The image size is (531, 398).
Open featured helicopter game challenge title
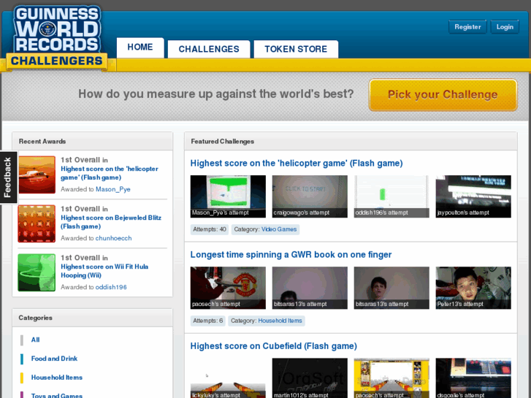(x=297, y=164)
